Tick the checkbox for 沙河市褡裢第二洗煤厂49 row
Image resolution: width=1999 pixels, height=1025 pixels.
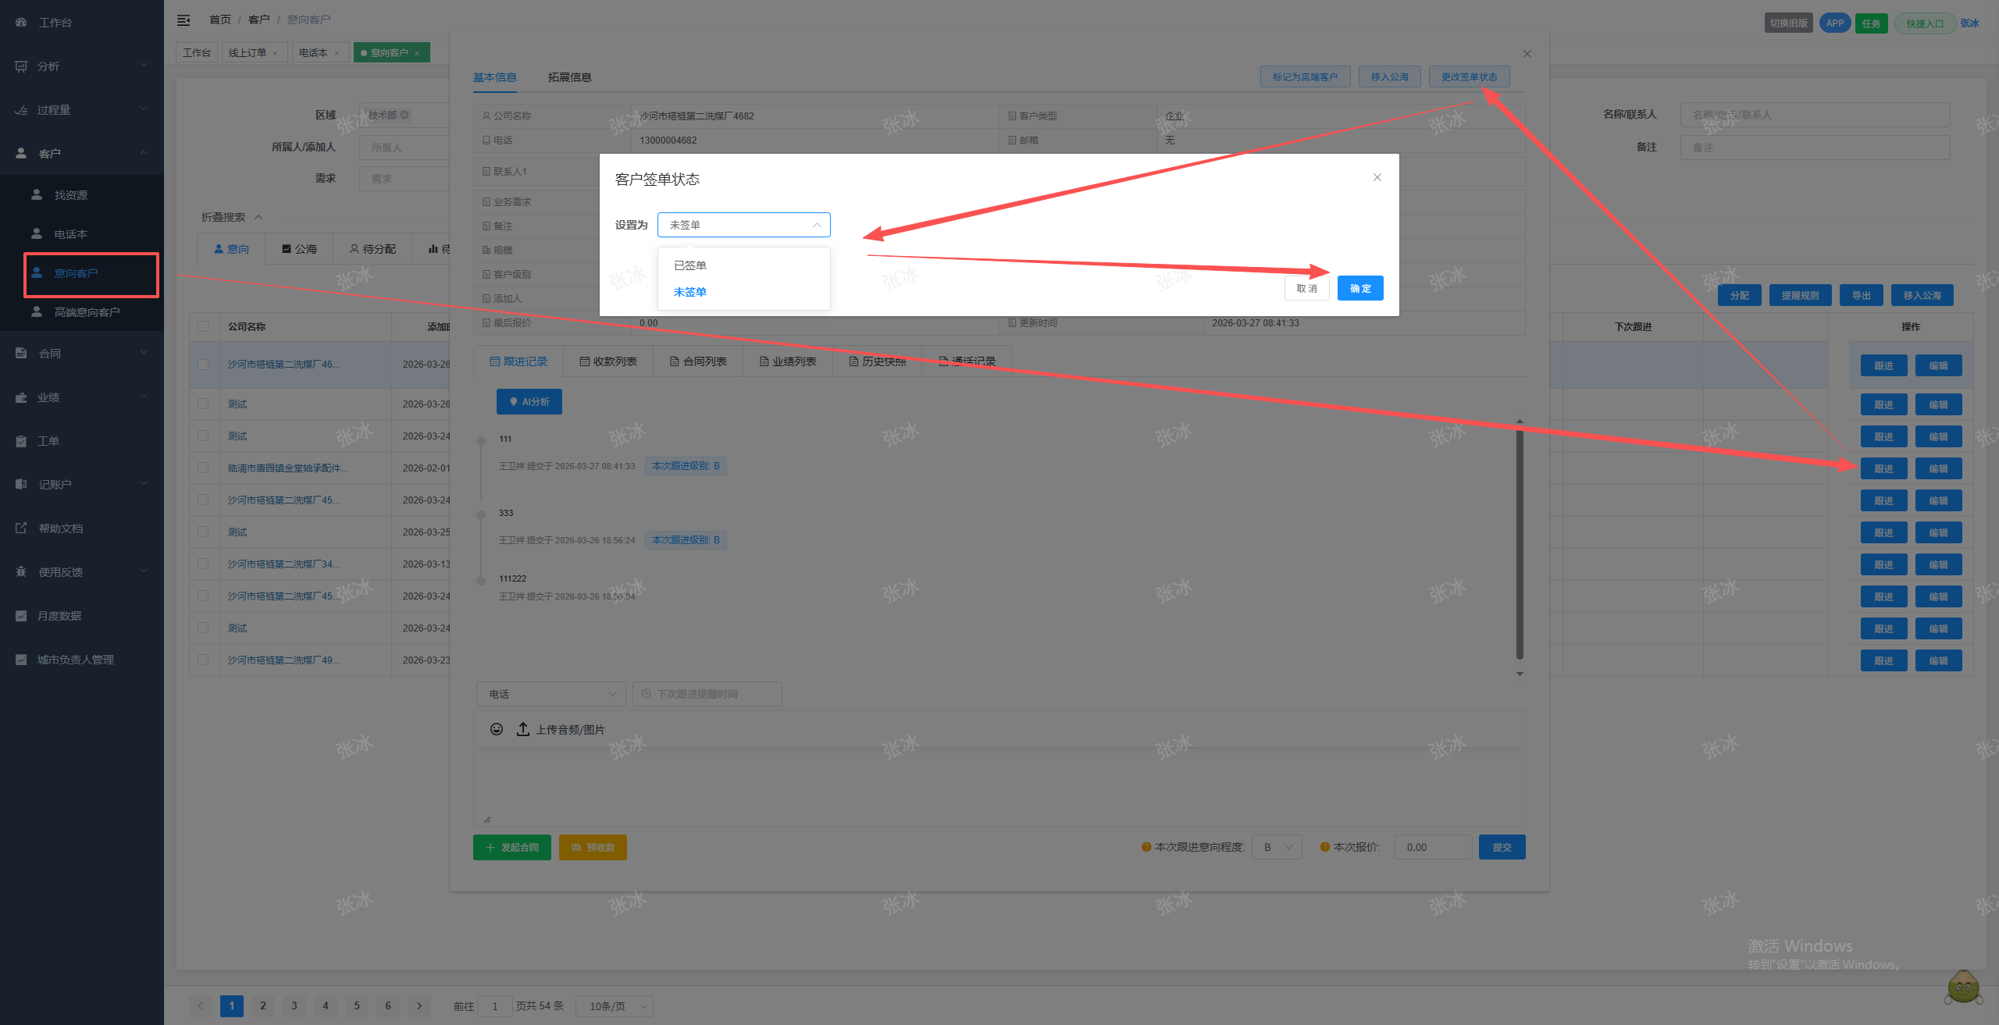203,660
